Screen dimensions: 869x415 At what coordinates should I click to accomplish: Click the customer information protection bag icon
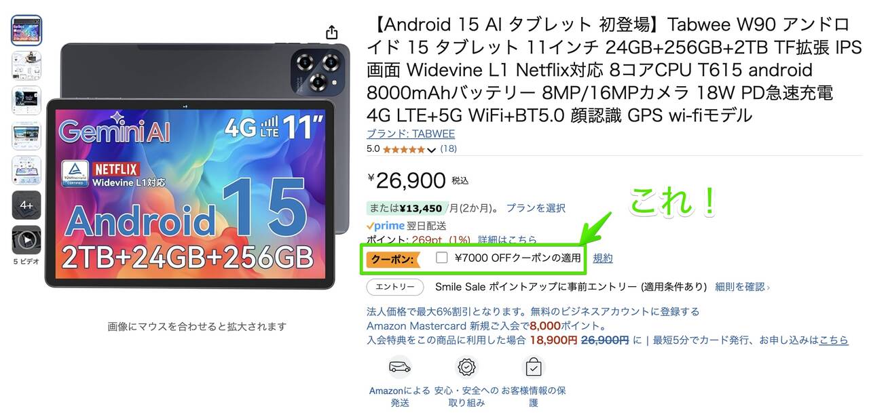(x=534, y=367)
